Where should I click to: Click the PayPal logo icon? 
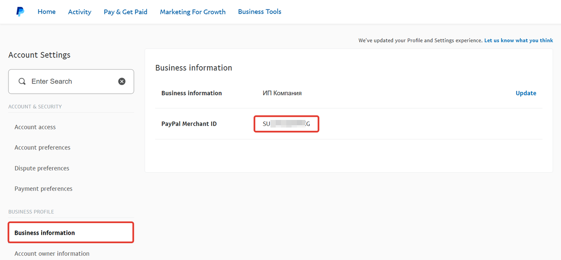[x=21, y=12]
